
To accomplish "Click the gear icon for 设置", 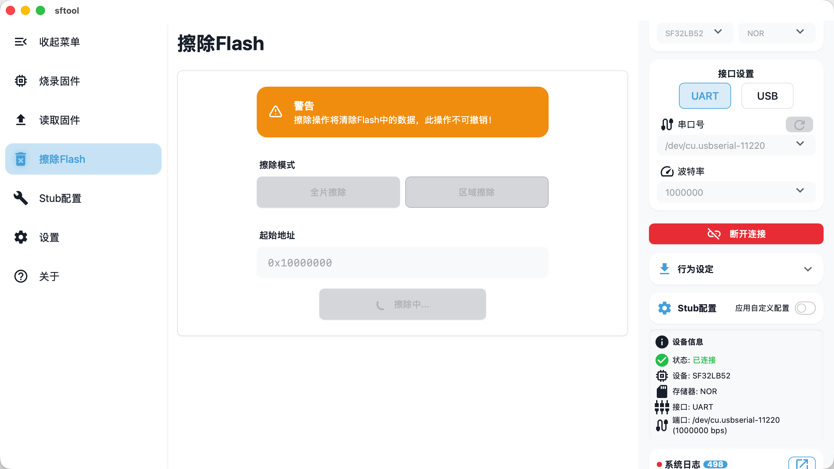I will click(x=21, y=237).
